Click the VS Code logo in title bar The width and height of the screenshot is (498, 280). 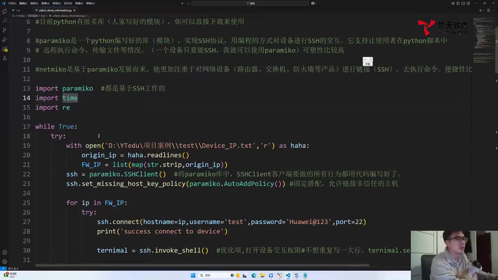[3, 3]
